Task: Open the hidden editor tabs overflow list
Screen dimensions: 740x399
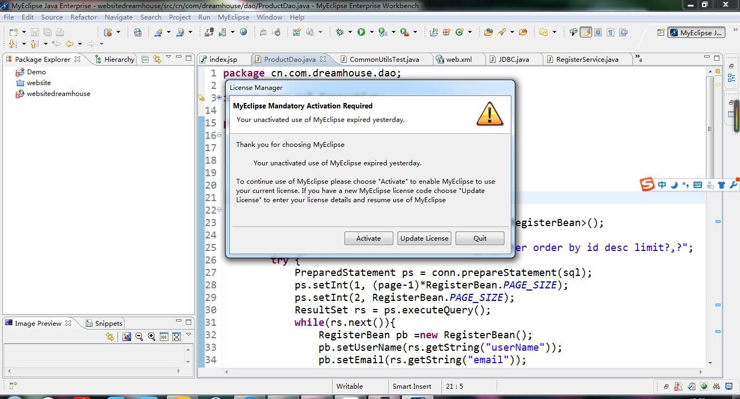Action: point(639,59)
